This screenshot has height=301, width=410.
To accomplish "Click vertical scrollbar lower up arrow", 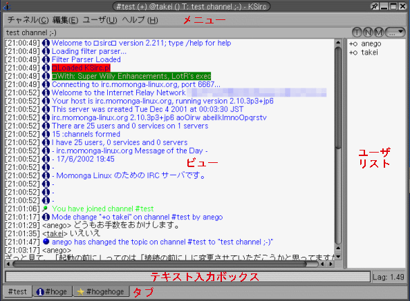I will coord(338,249).
